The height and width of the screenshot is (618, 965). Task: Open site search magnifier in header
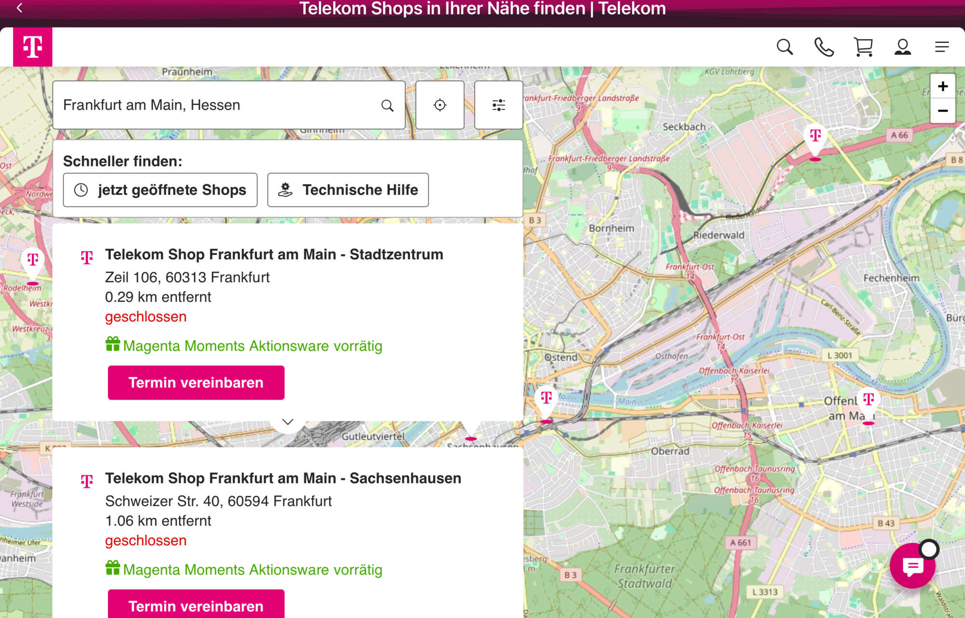click(x=785, y=47)
